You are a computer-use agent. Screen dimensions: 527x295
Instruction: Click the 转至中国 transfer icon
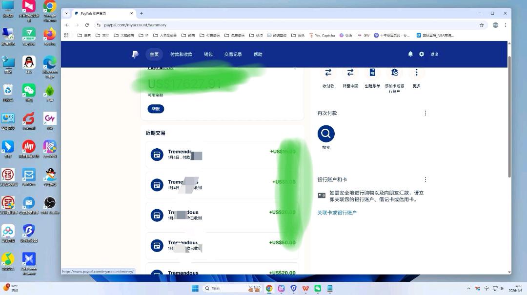[350, 72]
